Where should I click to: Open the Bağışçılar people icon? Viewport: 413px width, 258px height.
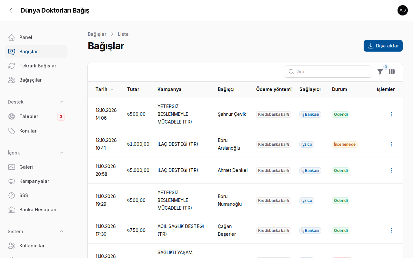tap(12, 80)
